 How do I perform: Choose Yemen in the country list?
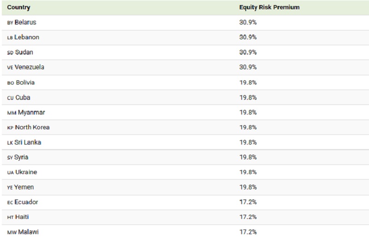pyautogui.click(x=24, y=188)
